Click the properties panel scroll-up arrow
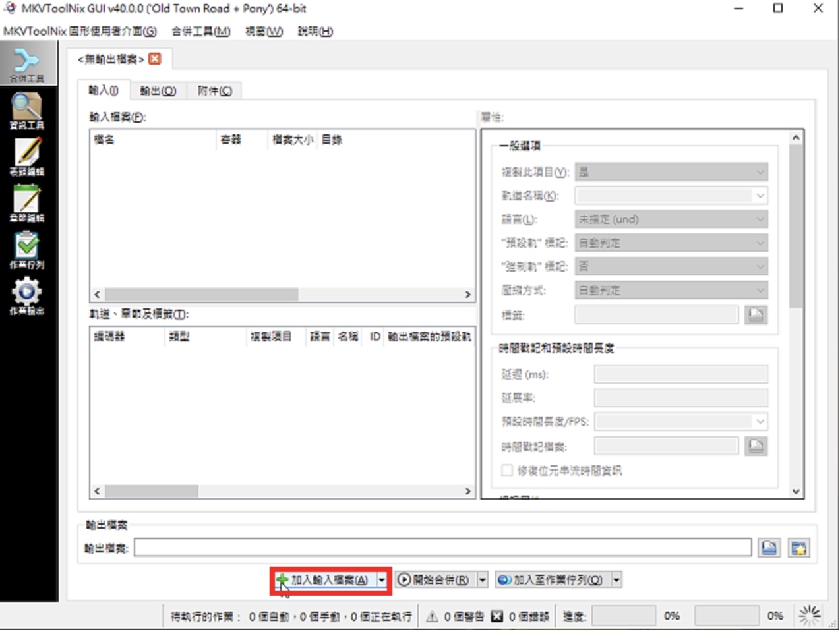The width and height of the screenshot is (840, 638). coord(796,138)
